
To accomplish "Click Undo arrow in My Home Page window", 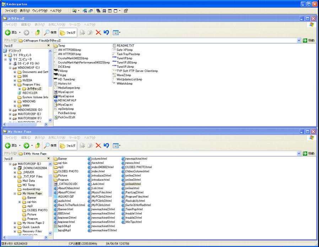I will point(106,145).
